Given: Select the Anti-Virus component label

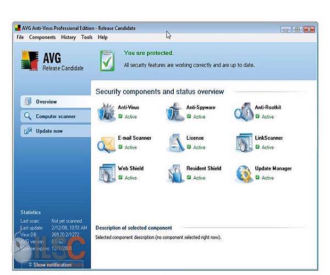Looking at the screenshot, I should pyautogui.click(x=128, y=107).
